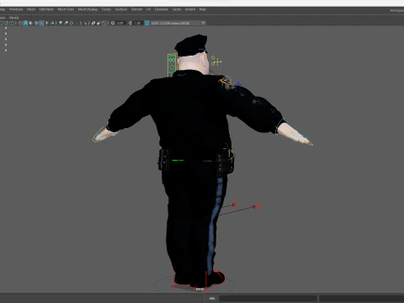Click the gamma value field 1.00
This screenshot has width=404, height=303.
pyautogui.click(x=137, y=23)
